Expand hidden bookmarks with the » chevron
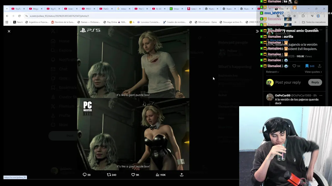Screen dimensions: 332x186 (x=295, y=22)
